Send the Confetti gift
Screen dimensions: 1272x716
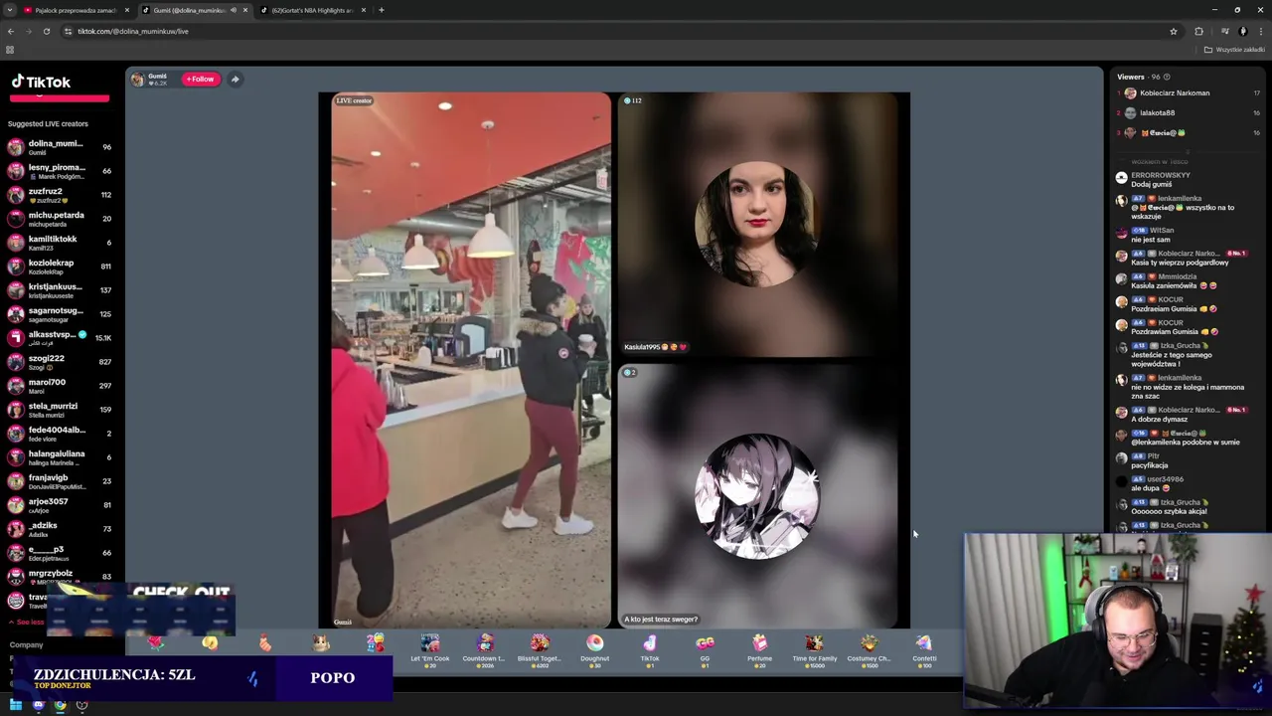click(x=924, y=649)
